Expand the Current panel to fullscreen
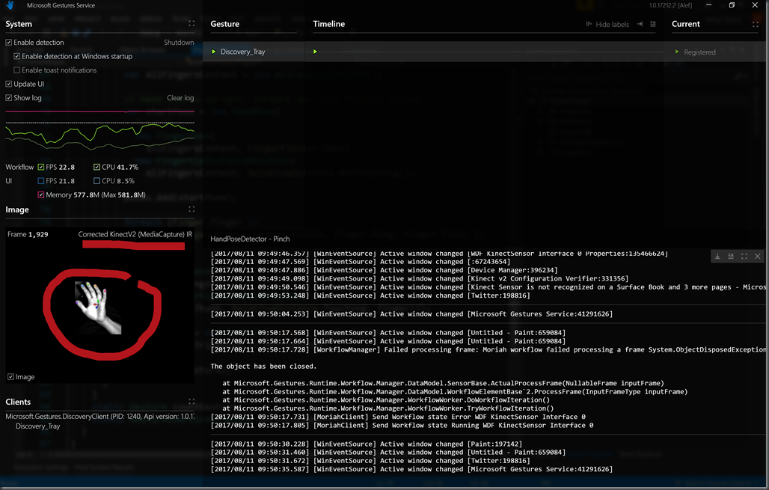 coord(756,24)
